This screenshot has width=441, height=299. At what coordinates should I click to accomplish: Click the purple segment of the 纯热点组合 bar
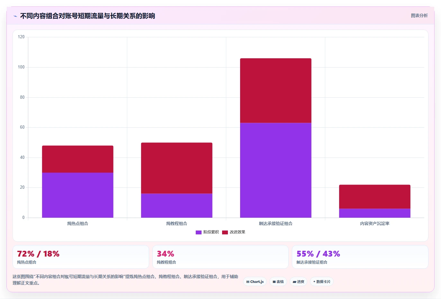click(x=77, y=195)
